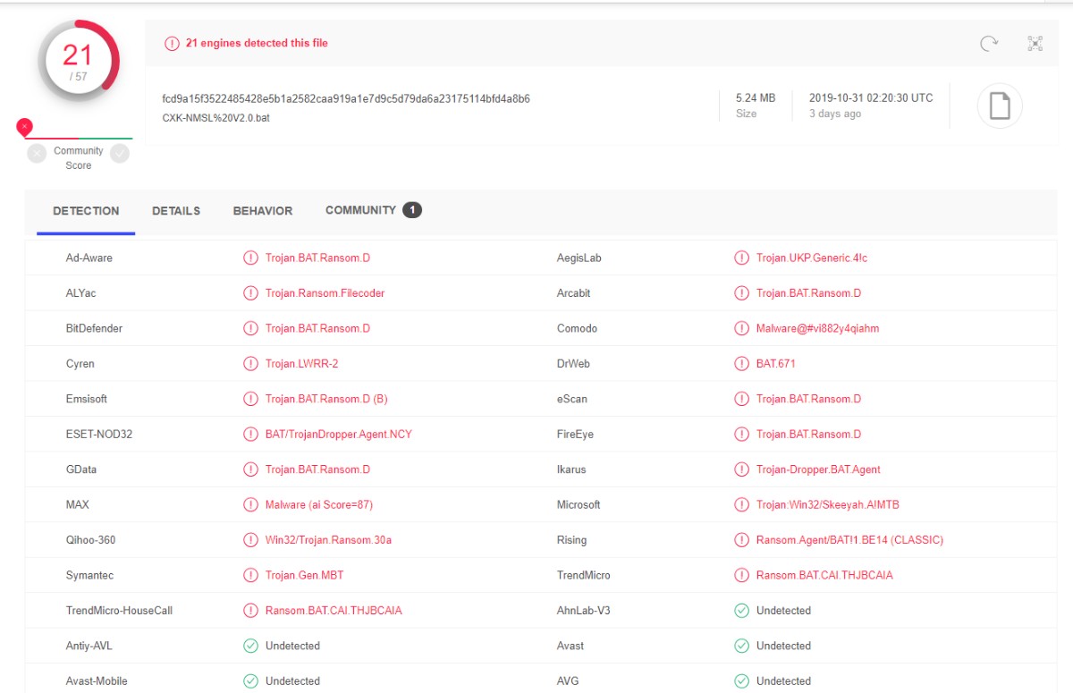Click the file SHA-256 hash text
Screen dimensions: 1073x693
(346, 98)
